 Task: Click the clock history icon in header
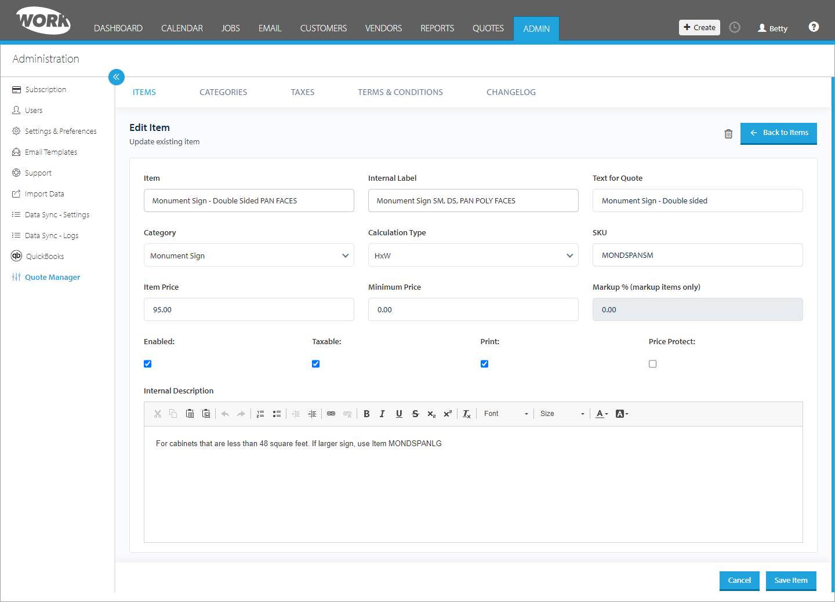tap(735, 27)
